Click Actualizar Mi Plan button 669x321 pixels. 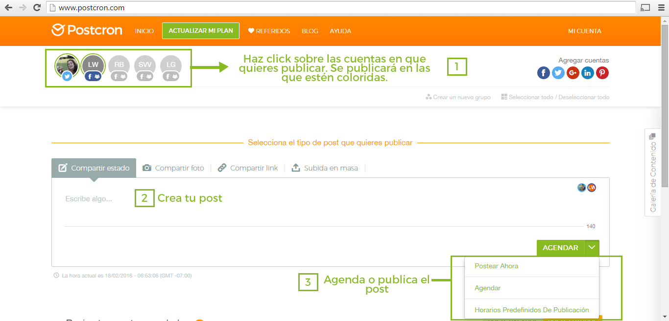[200, 30]
